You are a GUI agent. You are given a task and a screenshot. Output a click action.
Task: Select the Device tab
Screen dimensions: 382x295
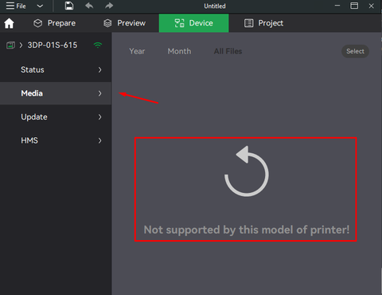point(193,23)
